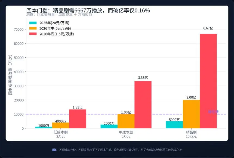This screenshot has height=158, width=234.
Task: Select the caption sentence beginning "不同成本档位"
Action: pos(121,150)
